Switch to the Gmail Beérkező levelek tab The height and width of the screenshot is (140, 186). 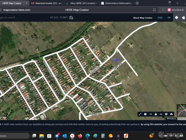tap(47, 3)
